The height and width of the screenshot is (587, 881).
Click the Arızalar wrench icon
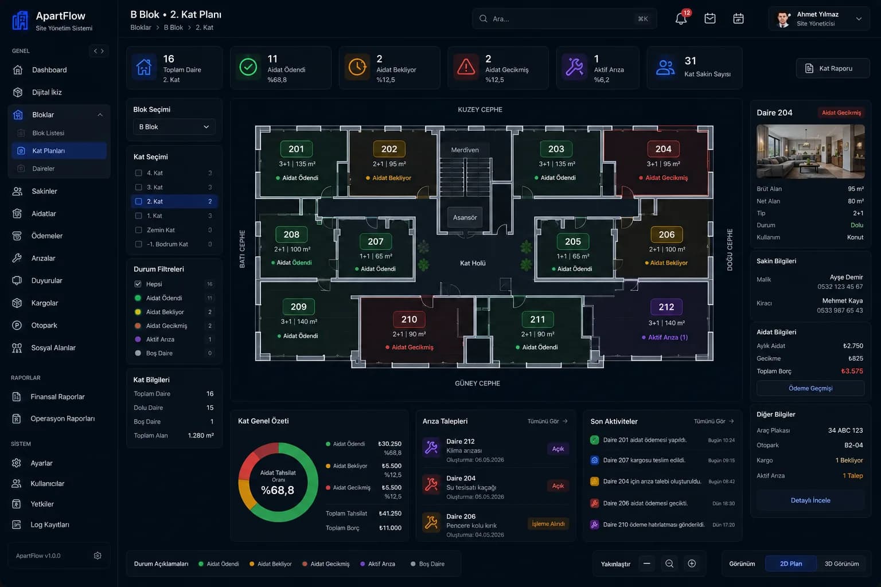[17, 259]
